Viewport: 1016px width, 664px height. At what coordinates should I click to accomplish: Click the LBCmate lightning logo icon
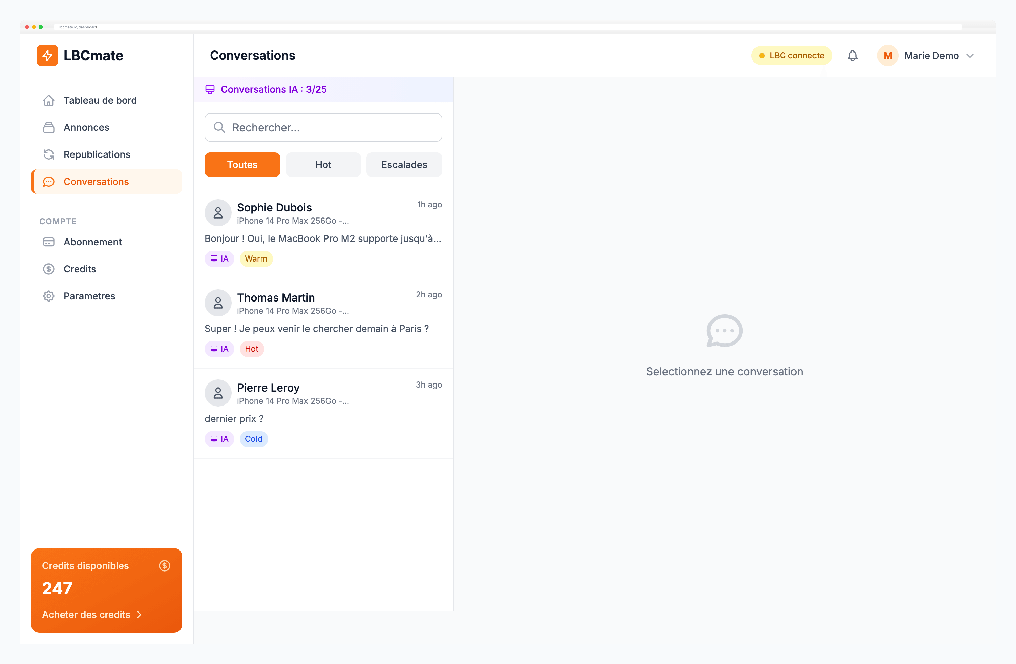[x=47, y=55]
